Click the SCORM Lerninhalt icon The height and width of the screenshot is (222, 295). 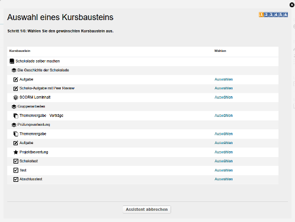pyautogui.click(x=15, y=97)
